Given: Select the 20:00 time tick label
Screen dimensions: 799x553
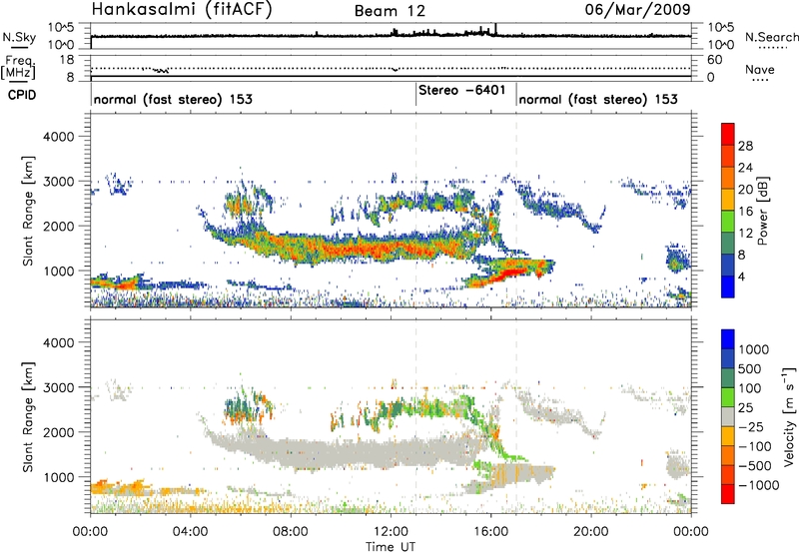Looking at the screenshot, I should click(x=591, y=532).
